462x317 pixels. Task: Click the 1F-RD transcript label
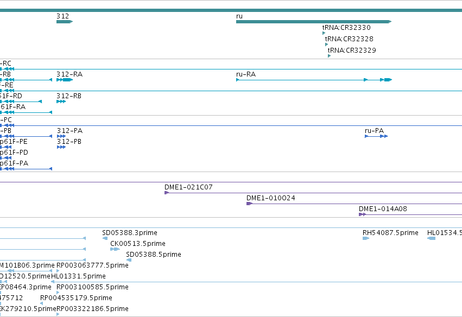pyautogui.click(x=11, y=96)
